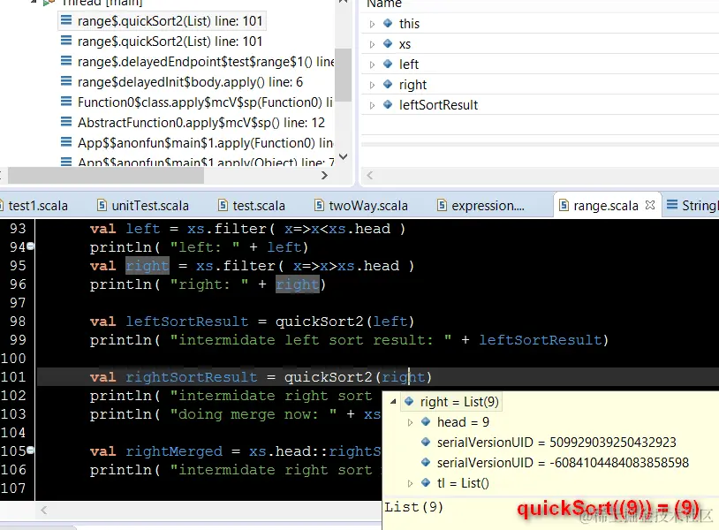Click the Debug view vertical scrollbar thumb
719x530 pixels.
(x=343, y=74)
